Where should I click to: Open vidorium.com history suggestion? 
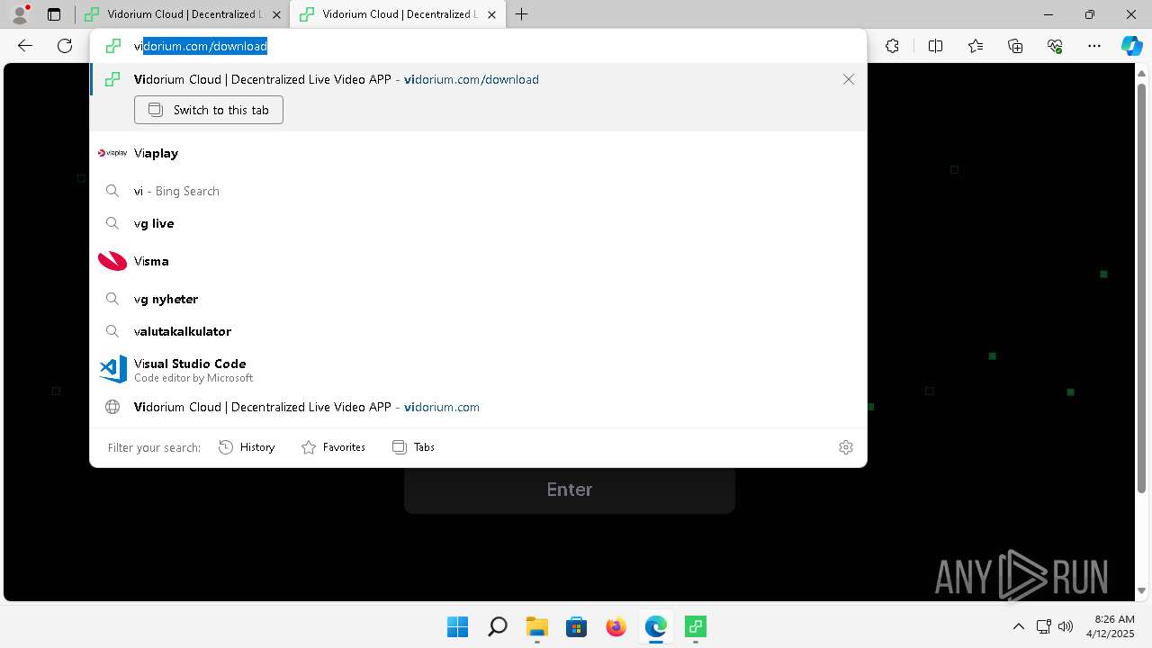478,407
